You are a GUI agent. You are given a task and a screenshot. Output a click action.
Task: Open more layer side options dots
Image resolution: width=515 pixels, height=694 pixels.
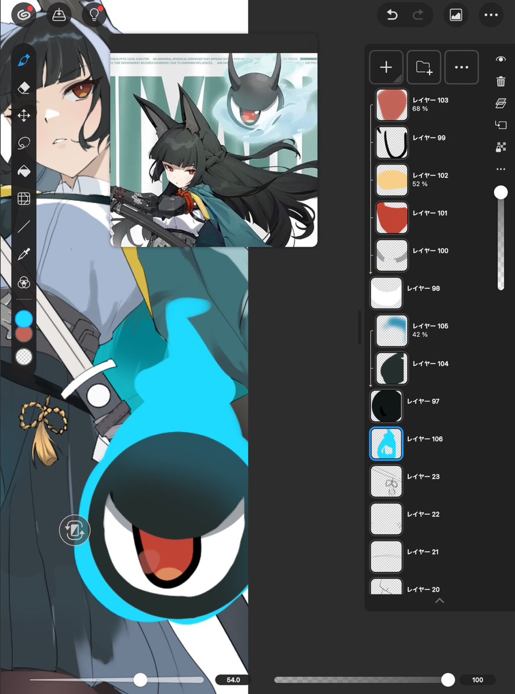pos(501,169)
